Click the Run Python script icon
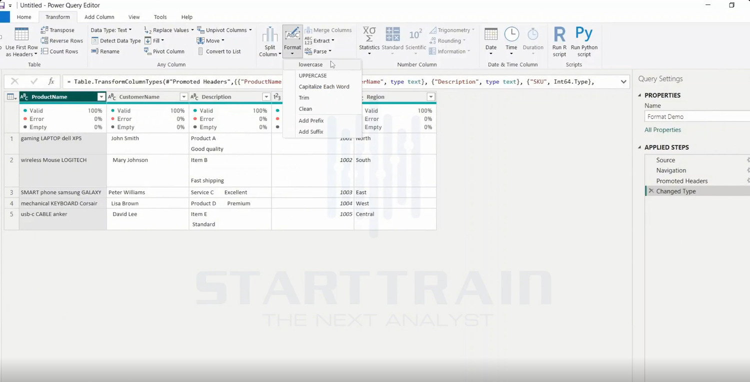The image size is (750, 382). (x=584, y=34)
